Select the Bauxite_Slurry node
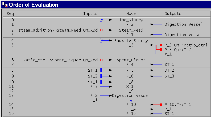The image size is (211, 117). pos(131,41)
